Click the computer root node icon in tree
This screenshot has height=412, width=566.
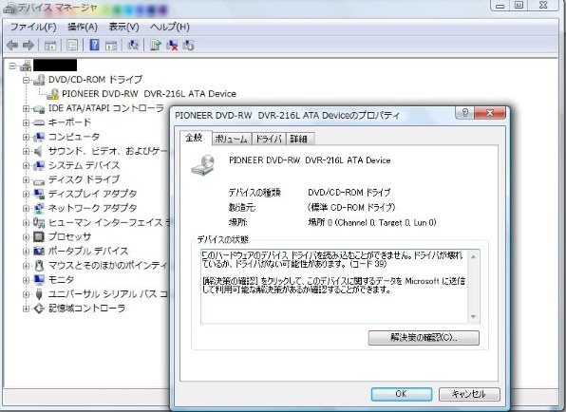[26, 66]
